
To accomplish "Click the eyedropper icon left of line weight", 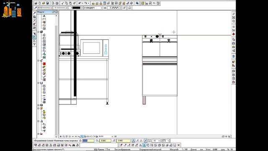I will tap(35, 8).
